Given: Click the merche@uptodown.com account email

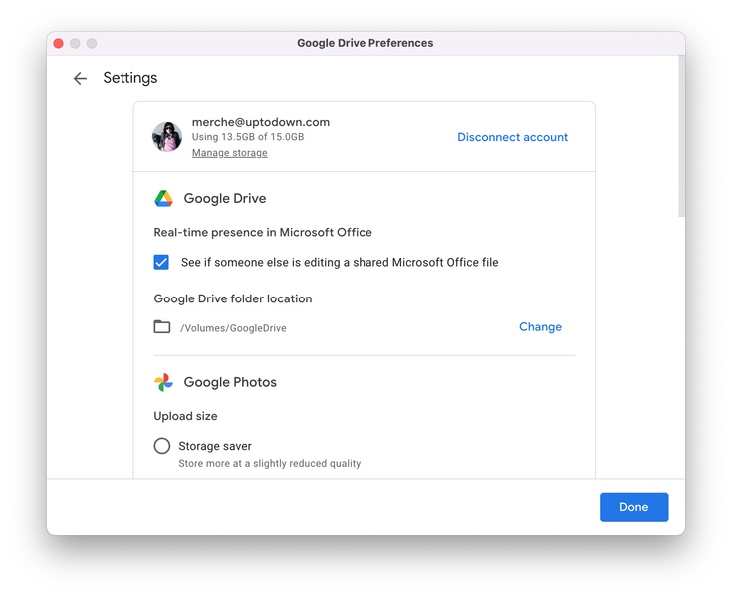Looking at the screenshot, I should click(x=260, y=122).
